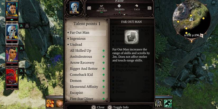218x109 pixels.
Task: Click the teal running figure skill icon
Action: click(168, 103)
